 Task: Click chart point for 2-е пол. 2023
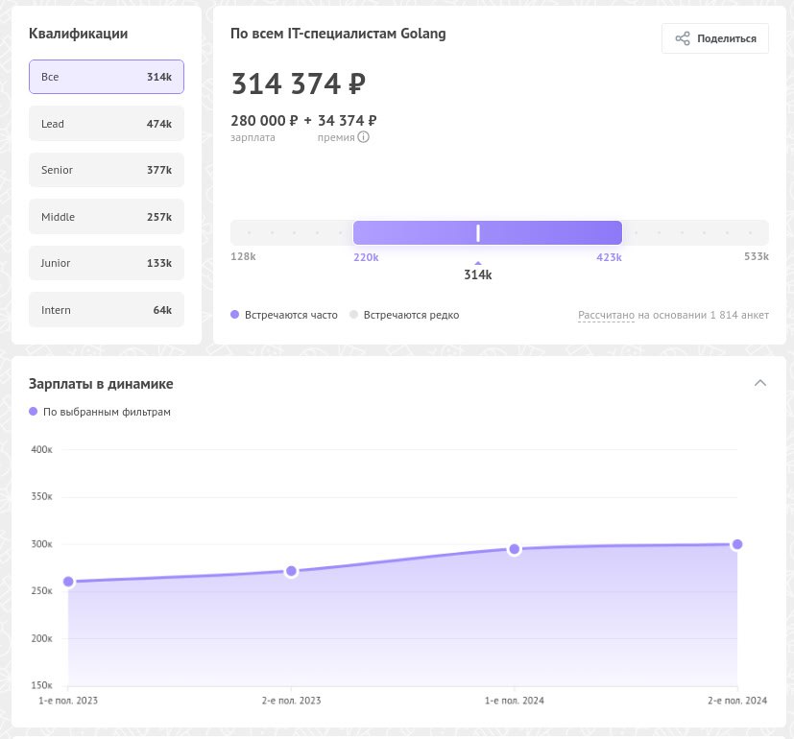[x=291, y=571]
